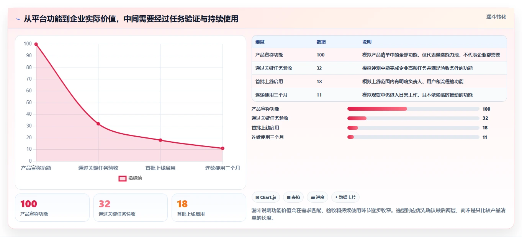Click the 漏斗转化 tag in the header
Screen dimensions: 522x237
click(496, 17)
